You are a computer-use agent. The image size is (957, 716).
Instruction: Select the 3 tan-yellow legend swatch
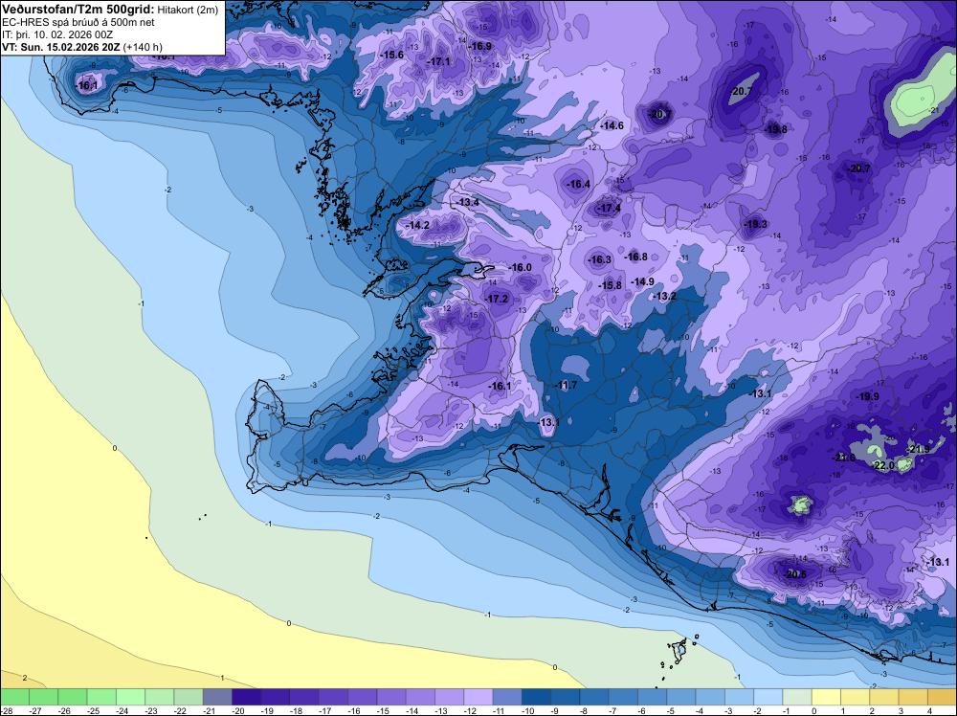914,697
